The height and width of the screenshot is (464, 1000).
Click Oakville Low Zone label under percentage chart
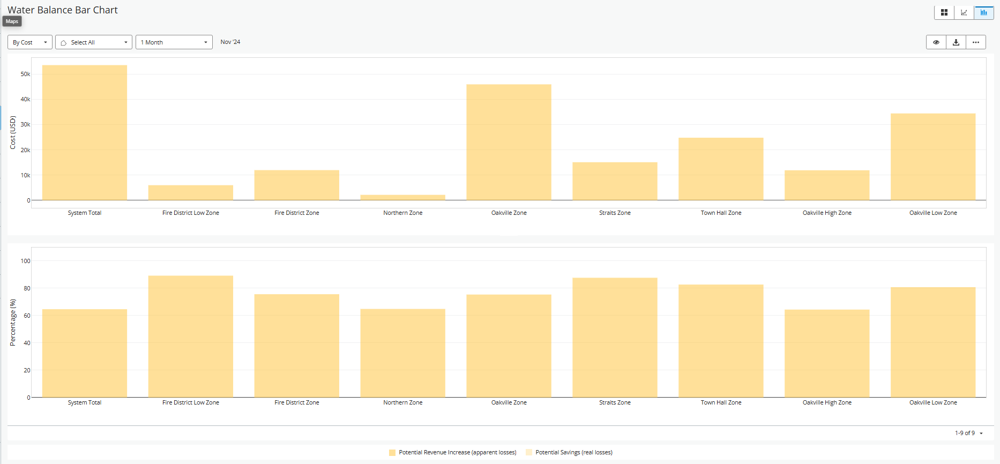tap(933, 402)
